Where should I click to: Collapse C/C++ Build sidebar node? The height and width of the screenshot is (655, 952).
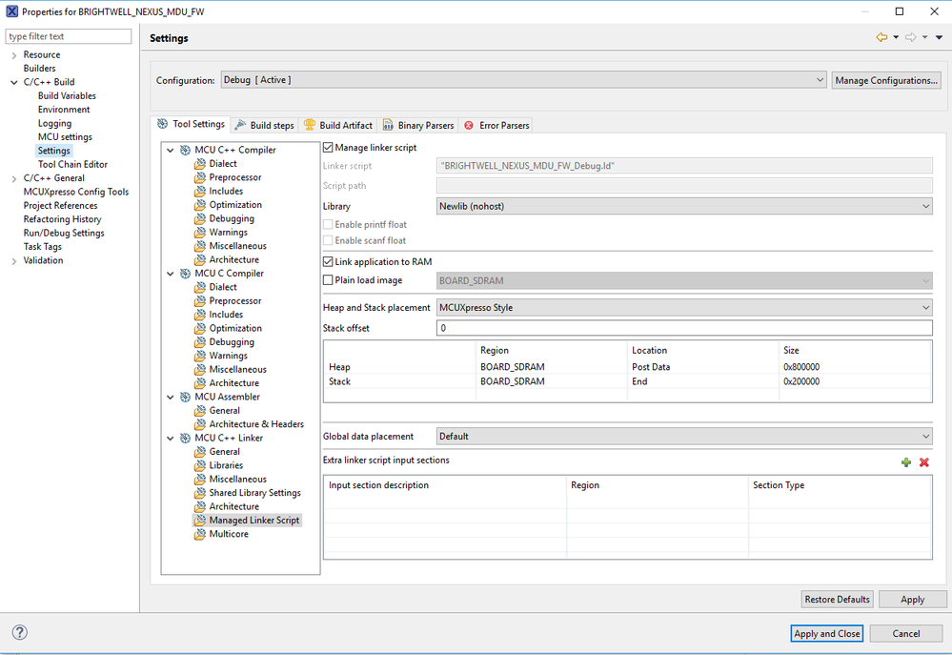[14, 82]
